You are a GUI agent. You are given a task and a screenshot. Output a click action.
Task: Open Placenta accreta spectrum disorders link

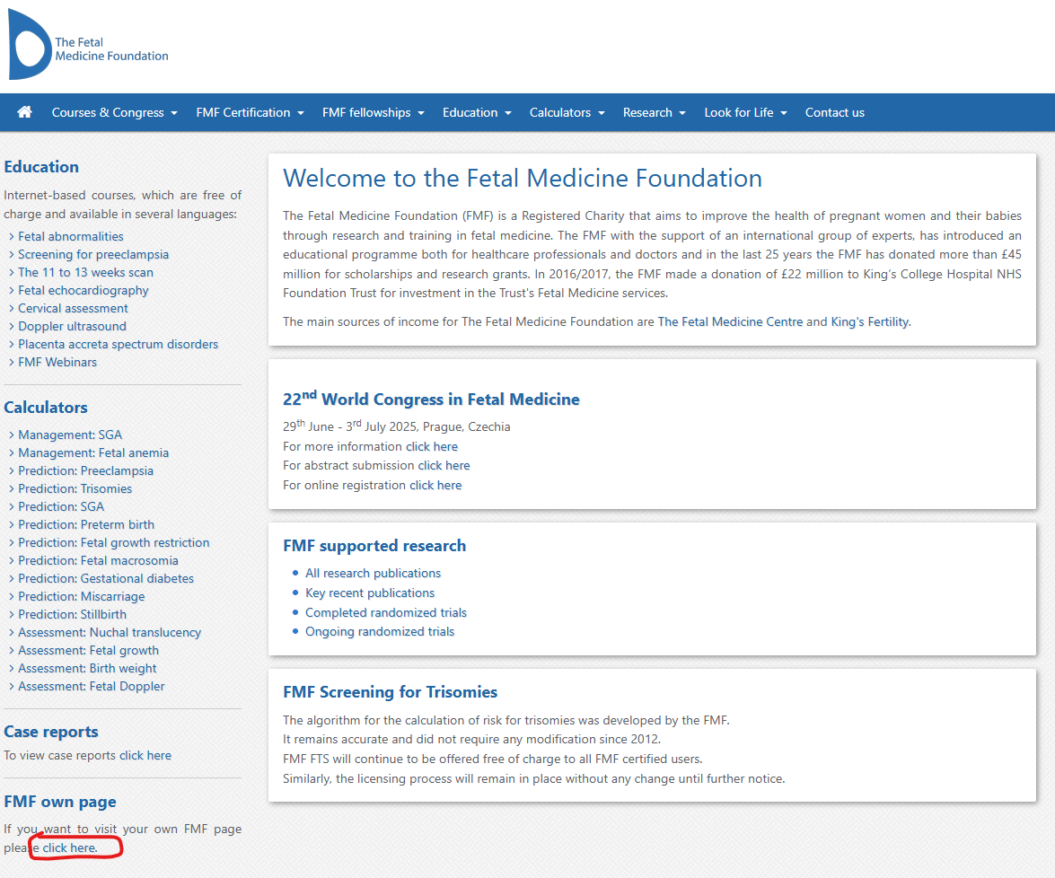(x=118, y=344)
